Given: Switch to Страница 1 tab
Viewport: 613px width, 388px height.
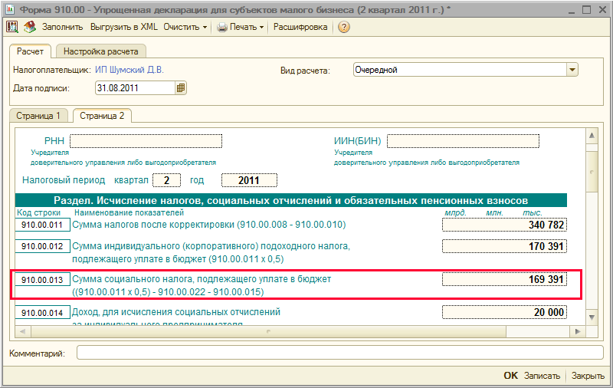Looking at the screenshot, I should (38, 116).
